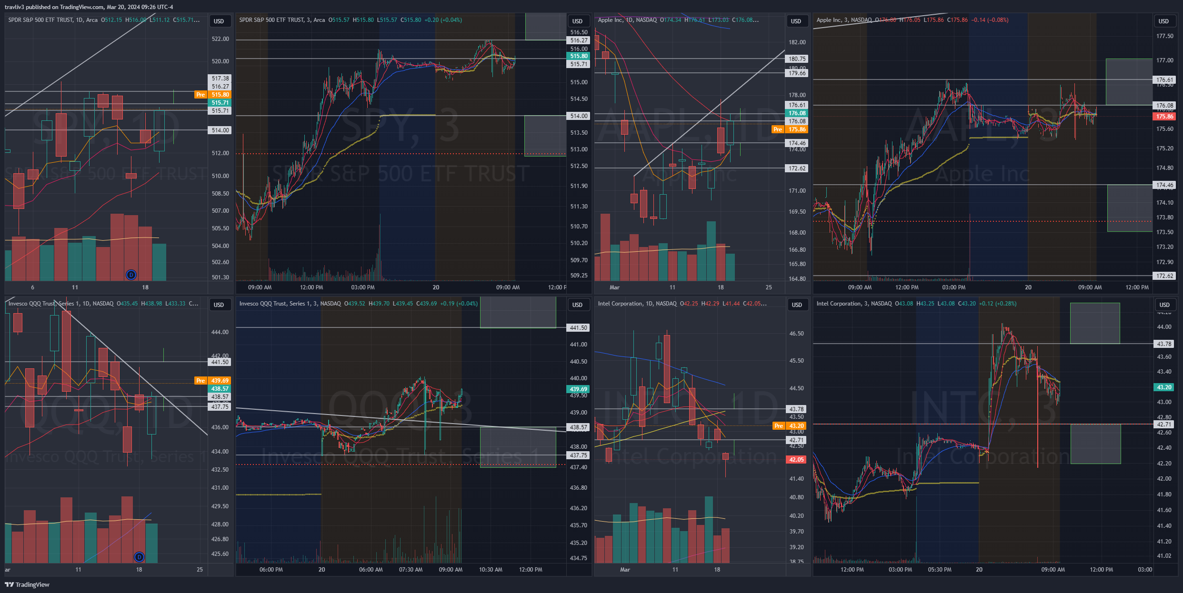This screenshot has height=593, width=1183.
Task: Click the dividend D marker on SPY daily chart
Action: 131,275
